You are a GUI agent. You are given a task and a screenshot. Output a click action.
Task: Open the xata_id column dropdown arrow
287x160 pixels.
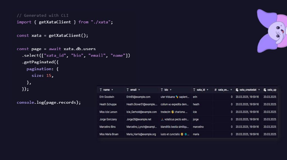click(x=207, y=90)
